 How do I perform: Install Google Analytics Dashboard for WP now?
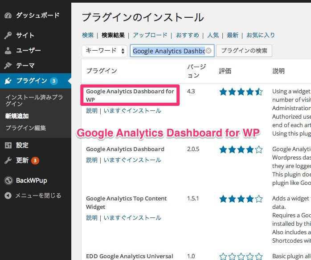(x=132, y=111)
